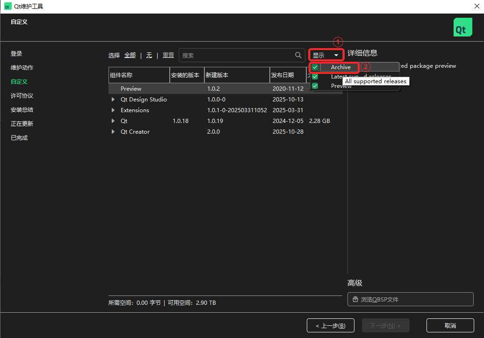Click the 2025-10-28 date cell

coord(288,132)
